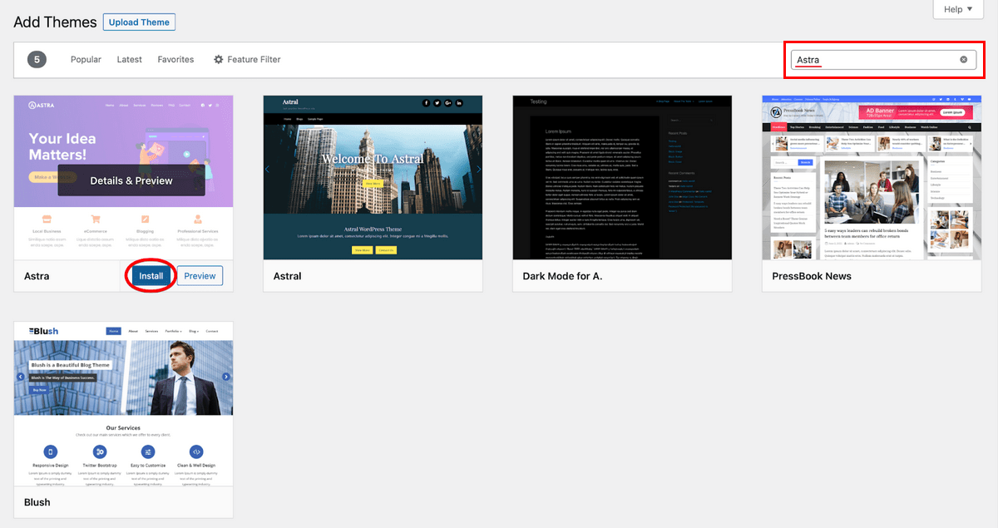Open the Dark Mode for A. thumbnail
This screenshot has width=998, height=528.
(x=622, y=177)
